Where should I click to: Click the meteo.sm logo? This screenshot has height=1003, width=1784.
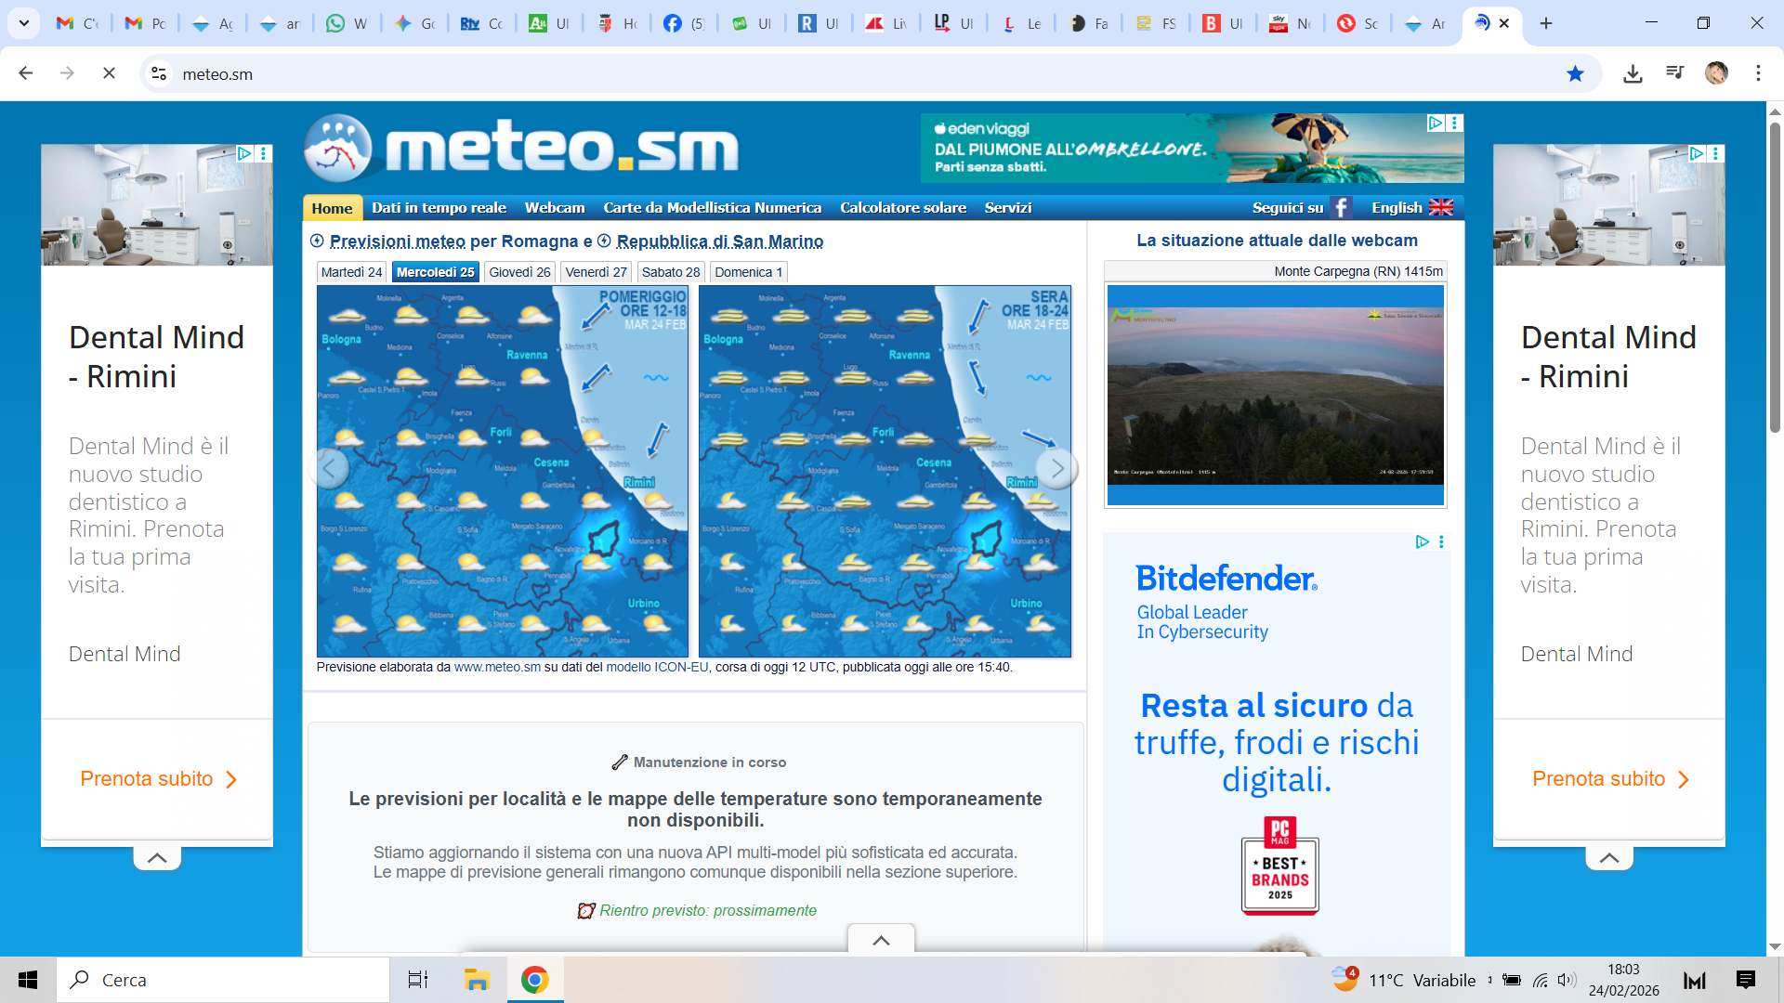[x=521, y=149]
